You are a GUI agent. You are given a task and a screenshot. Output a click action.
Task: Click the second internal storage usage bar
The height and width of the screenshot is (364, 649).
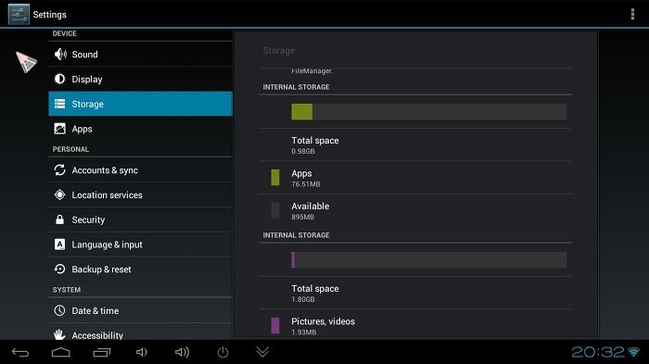(x=428, y=259)
